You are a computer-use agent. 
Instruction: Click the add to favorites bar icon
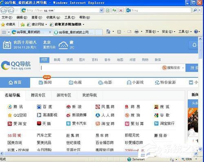(22, 24)
